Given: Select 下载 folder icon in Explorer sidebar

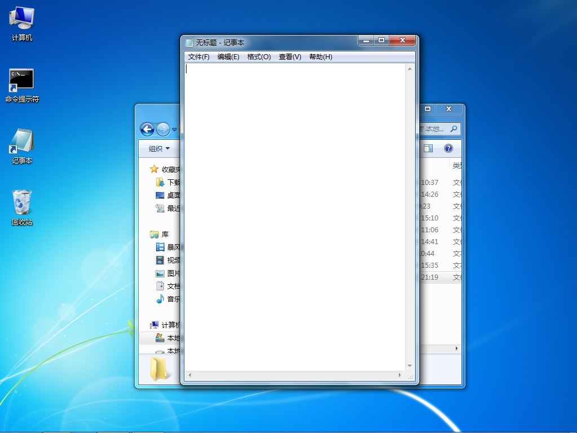Looking at the screenshot, I should click(x=159, y=182).
